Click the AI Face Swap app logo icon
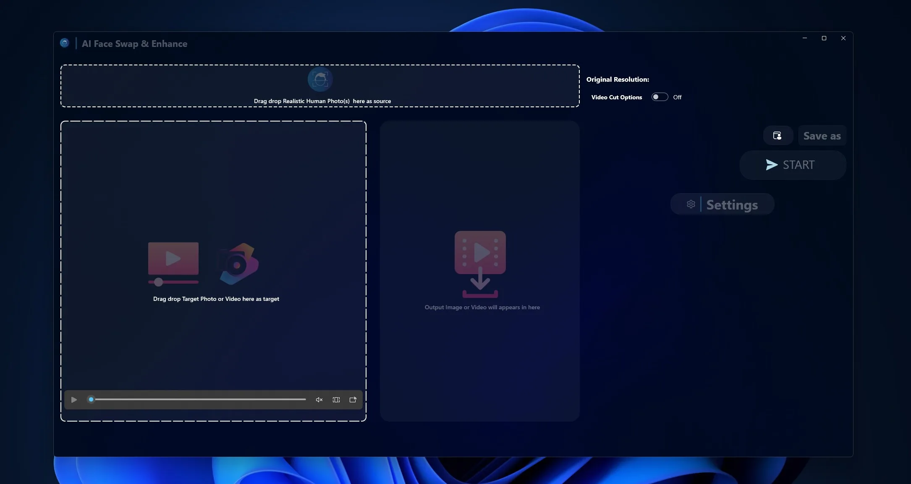911x484 pixels. (64, 43)
